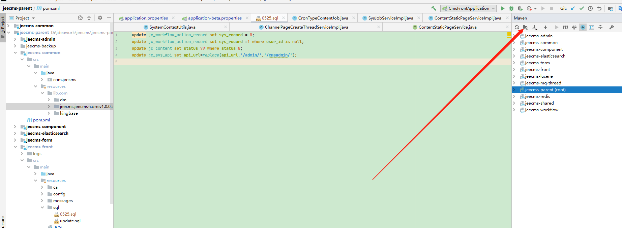Expand jeecms-elasticsearch in Maven panel
This screenshot has height=228, width=622.
click(514, 56)
